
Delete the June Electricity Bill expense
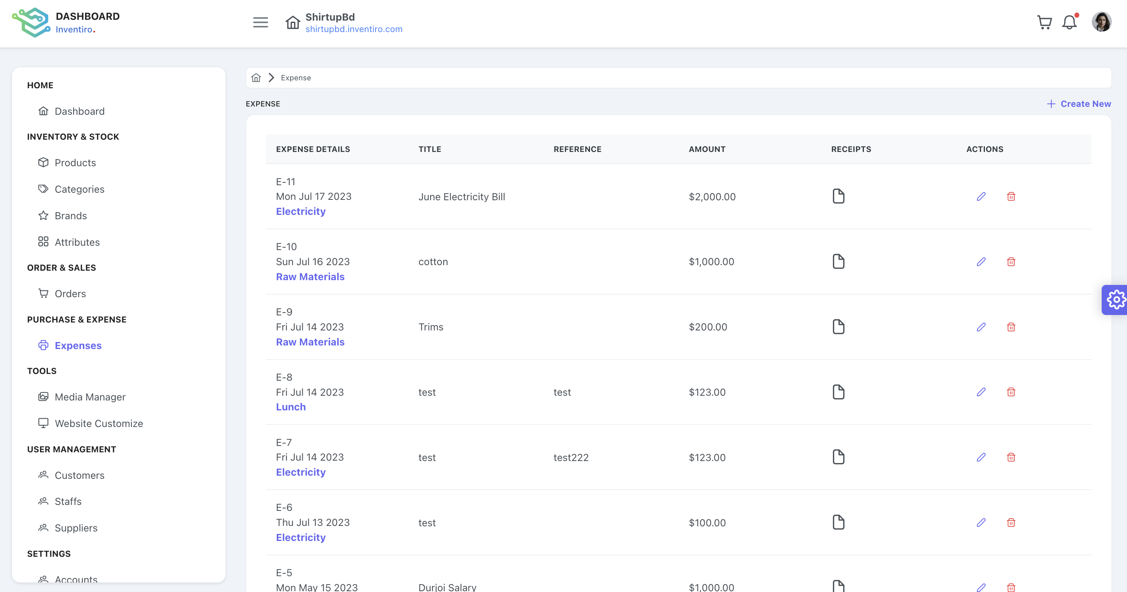[1011, 196]
